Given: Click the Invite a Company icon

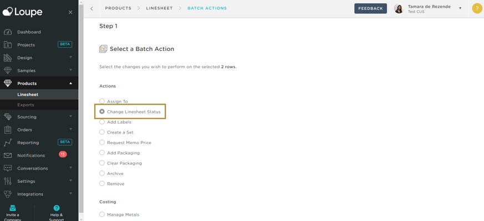Looking at the screenshot, I should coord(13,208).
